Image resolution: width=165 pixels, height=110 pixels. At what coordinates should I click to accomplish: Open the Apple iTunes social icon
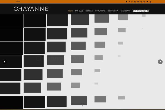coord(127,2)
